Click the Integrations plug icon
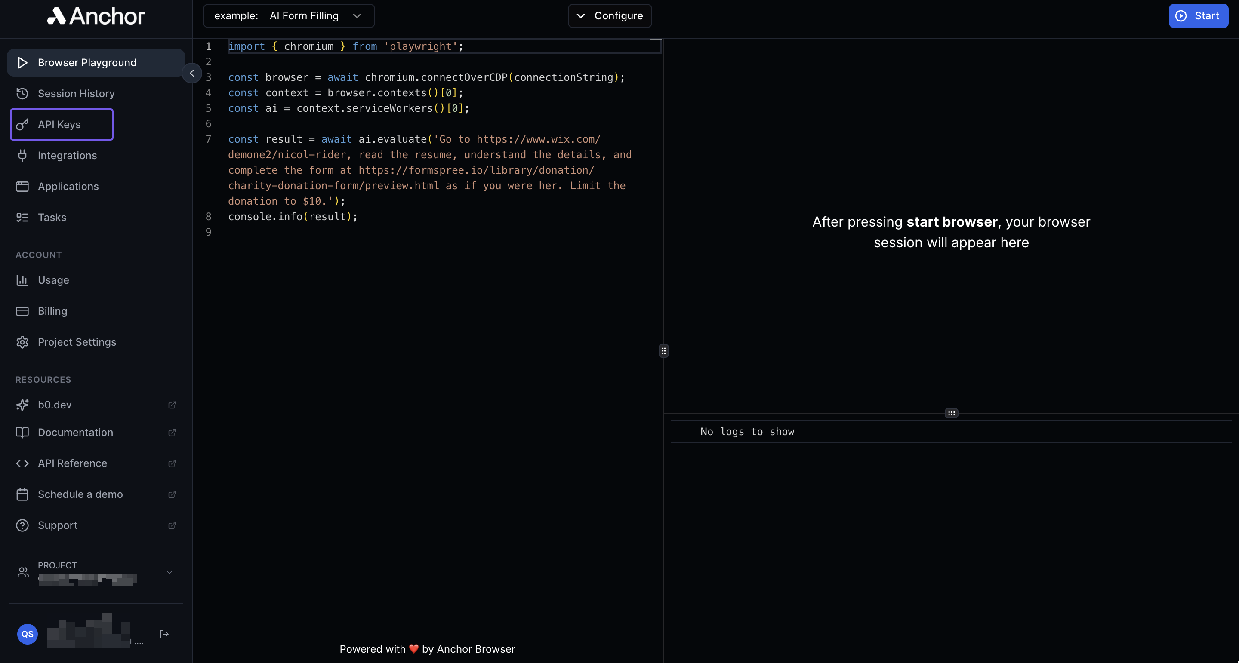Image resolution: width=1239 pixels, height=663 pixels. pos(22,155)
